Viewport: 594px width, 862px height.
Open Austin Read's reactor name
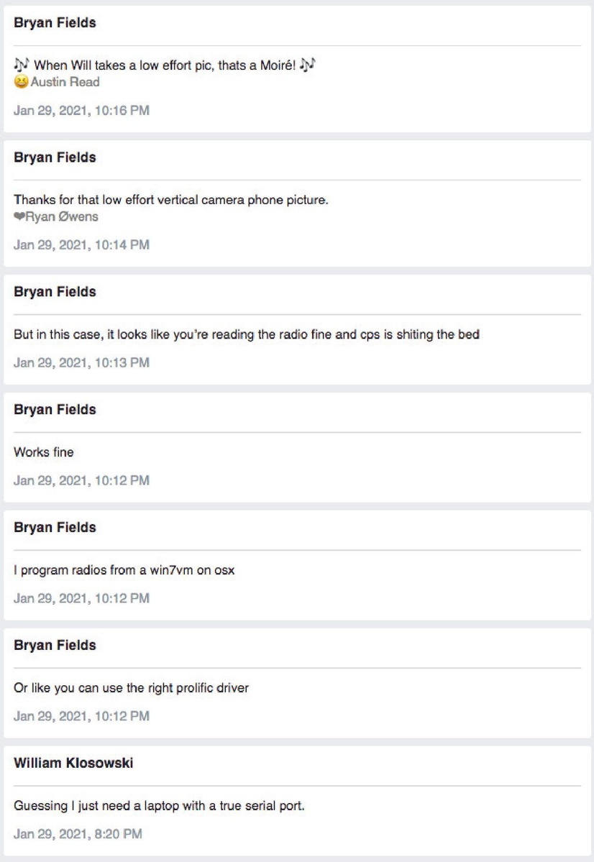[65, 82]
